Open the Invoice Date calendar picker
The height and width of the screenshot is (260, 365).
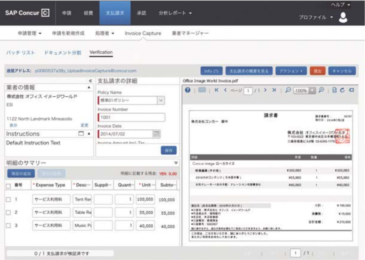[x=156, y=134]
